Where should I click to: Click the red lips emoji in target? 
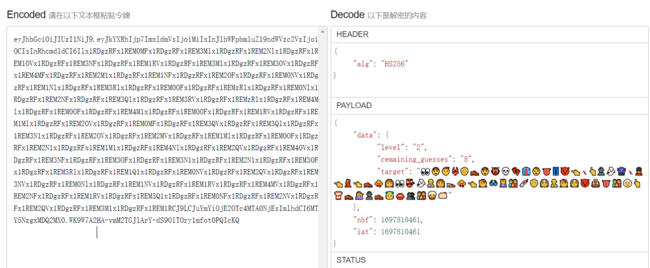[400, 196]
